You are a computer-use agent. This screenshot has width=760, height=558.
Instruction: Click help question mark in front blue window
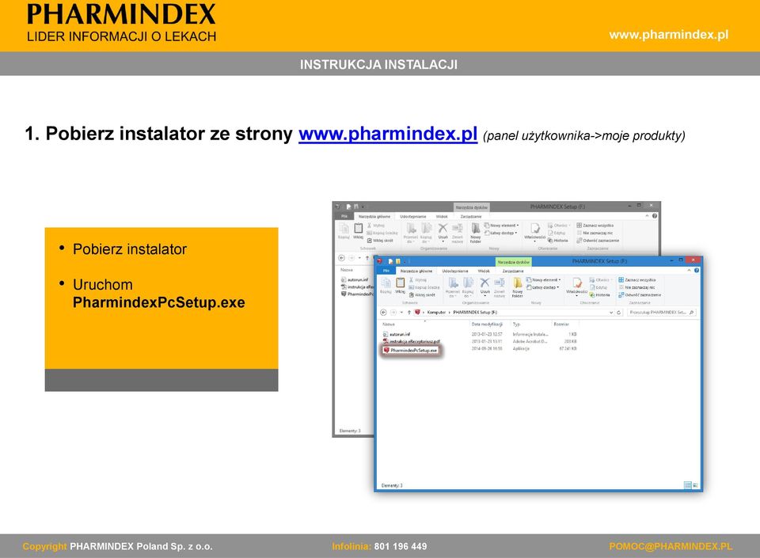697,270
